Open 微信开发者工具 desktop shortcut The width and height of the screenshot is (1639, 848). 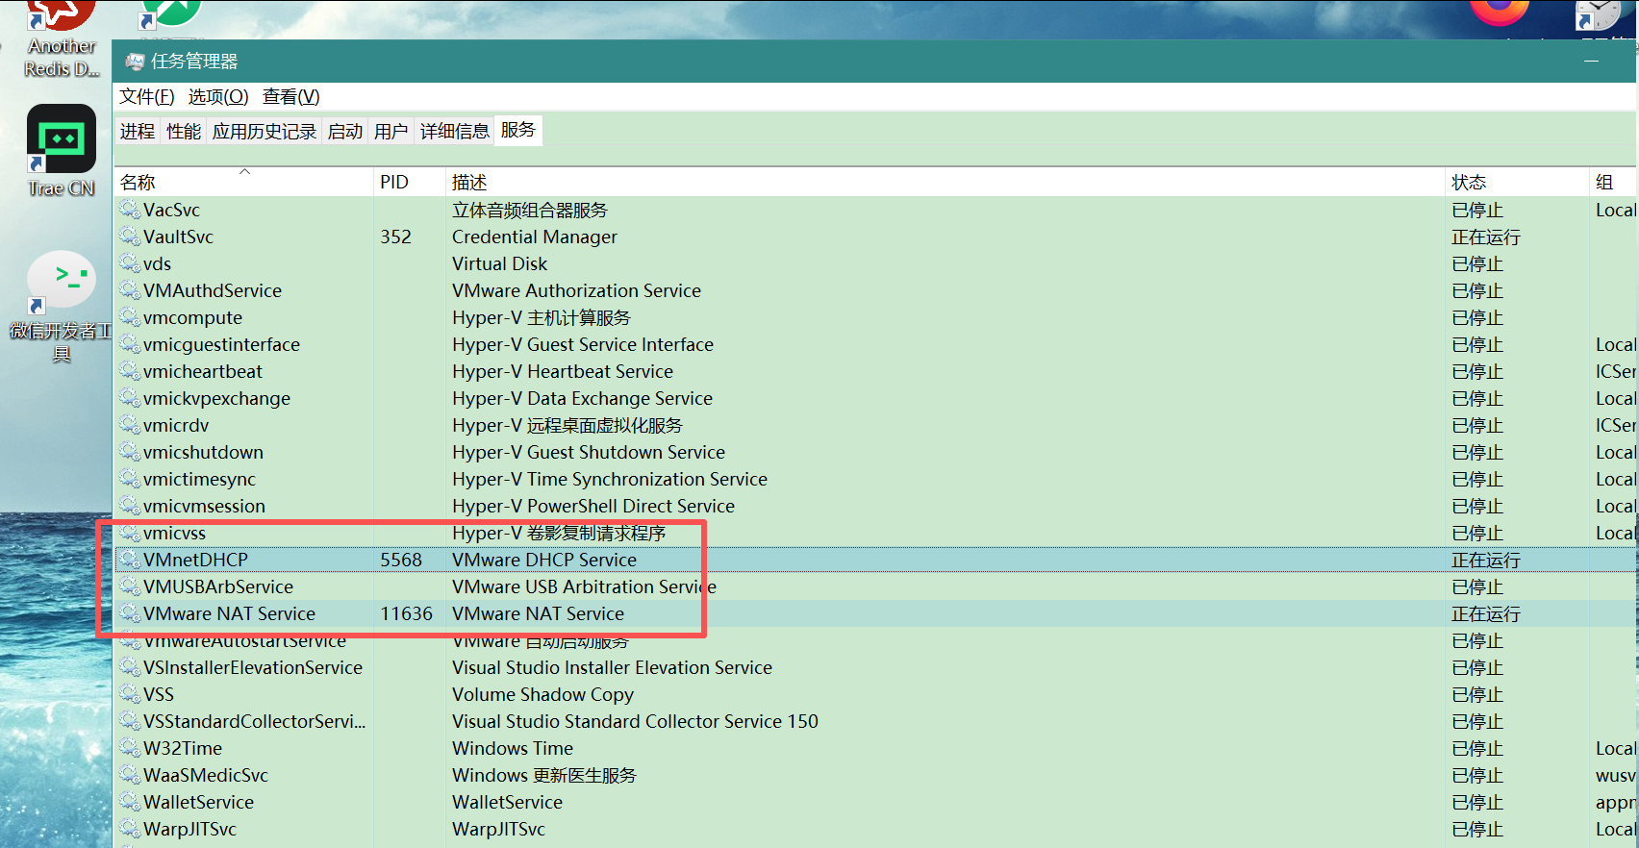click(x=62, y=306)
